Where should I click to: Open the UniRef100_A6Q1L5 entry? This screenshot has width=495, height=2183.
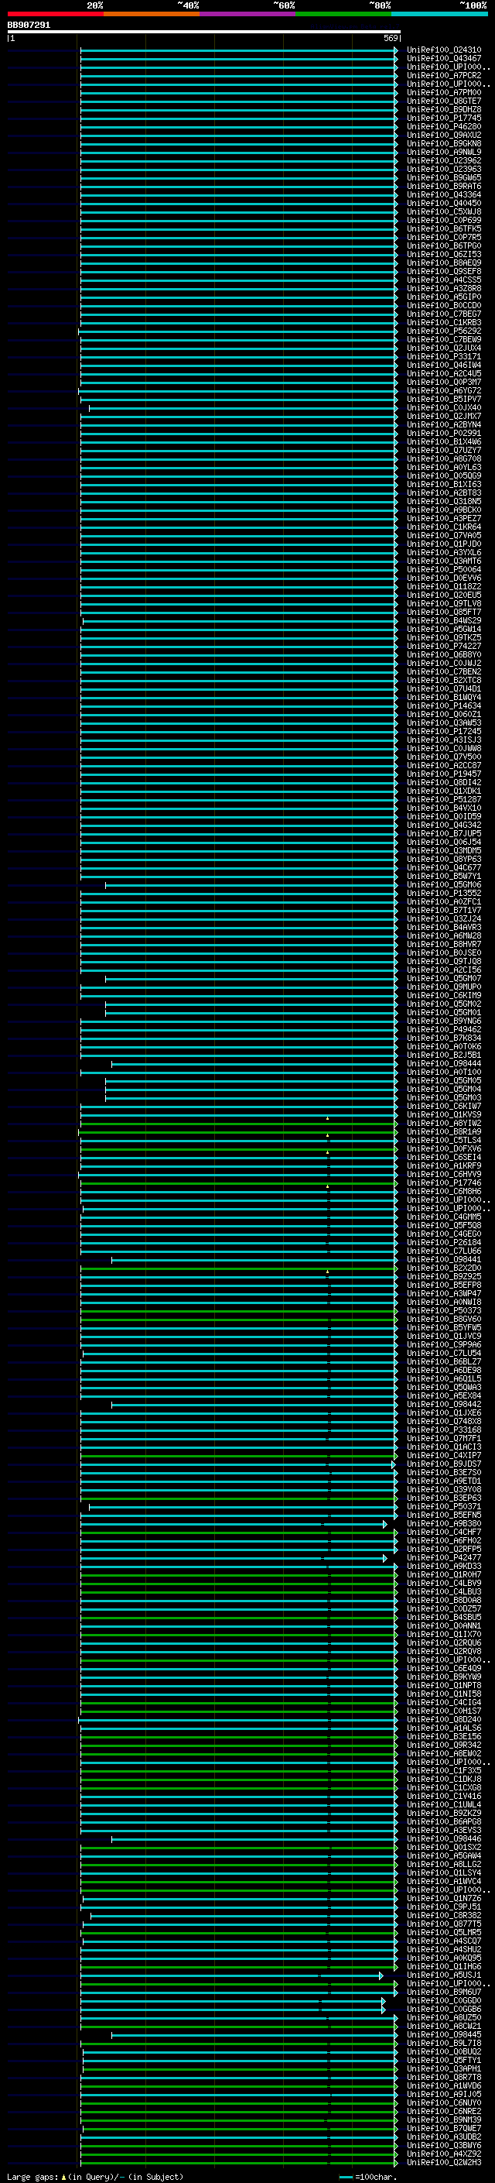(x=444, y=1380)
